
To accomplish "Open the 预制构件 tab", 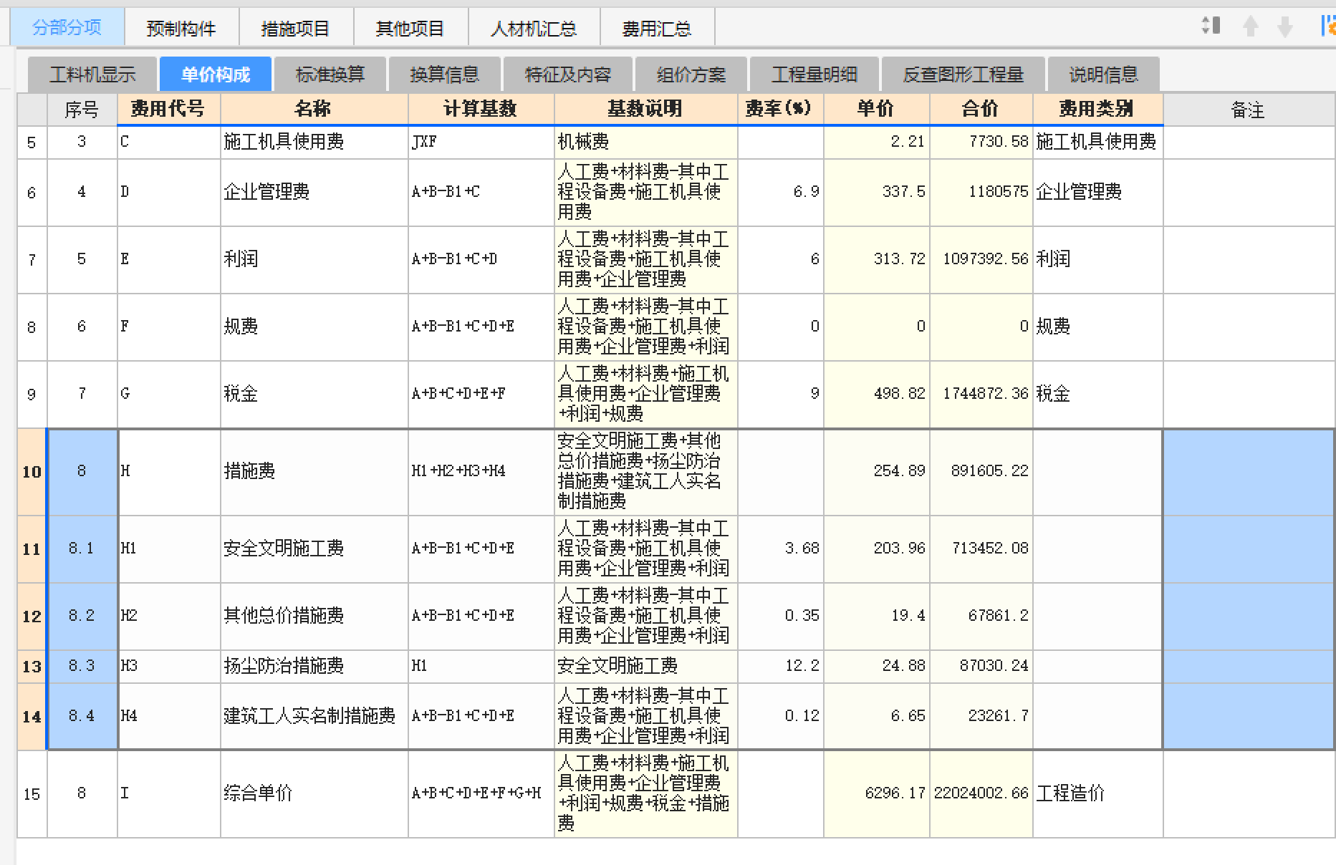I will pyautogui.click(x=181, y=28).
